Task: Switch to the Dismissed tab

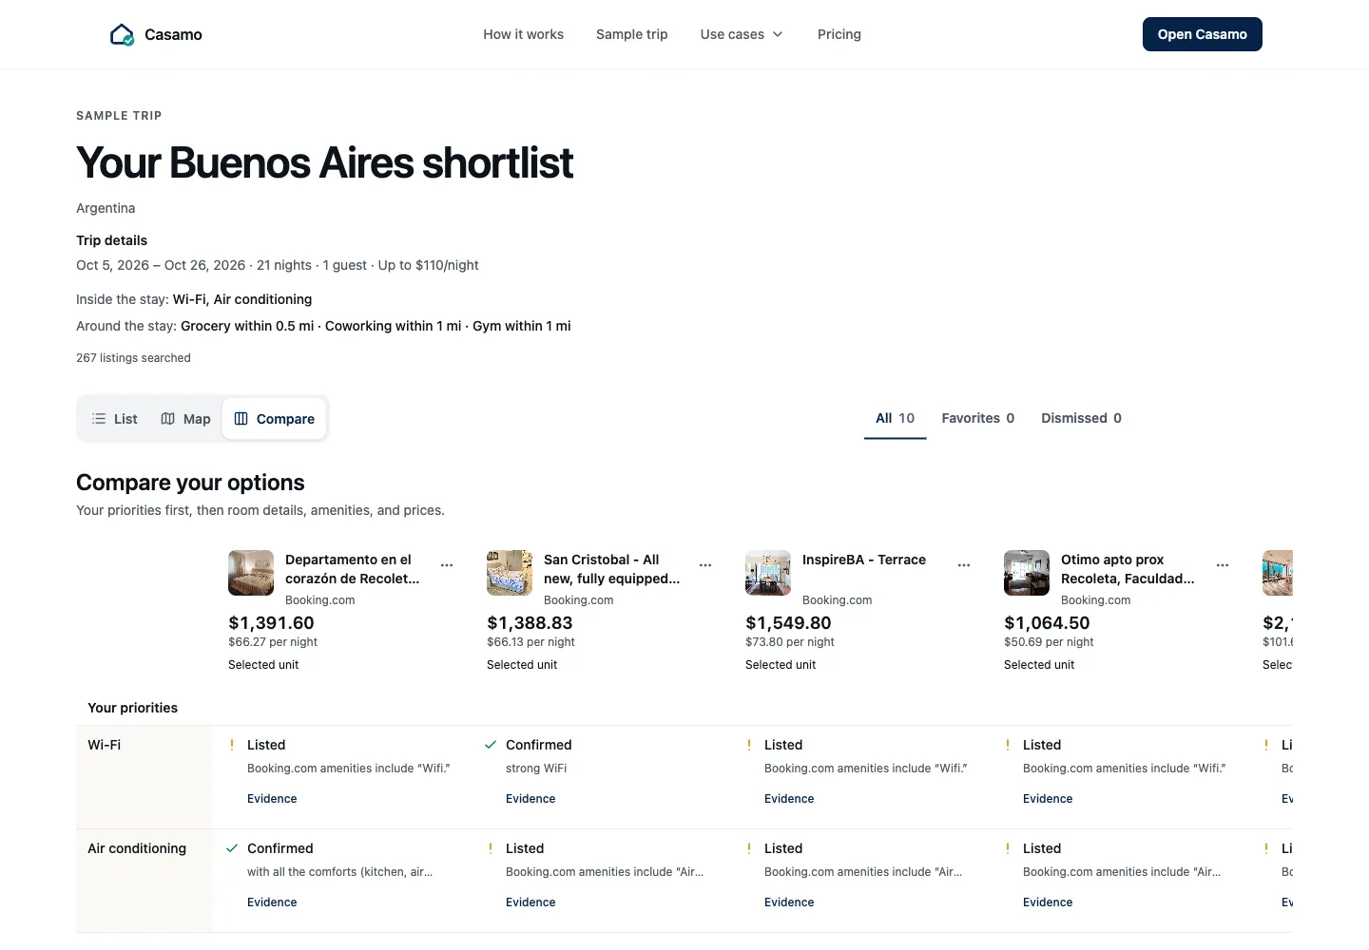Action: [x=1081, y=419]
